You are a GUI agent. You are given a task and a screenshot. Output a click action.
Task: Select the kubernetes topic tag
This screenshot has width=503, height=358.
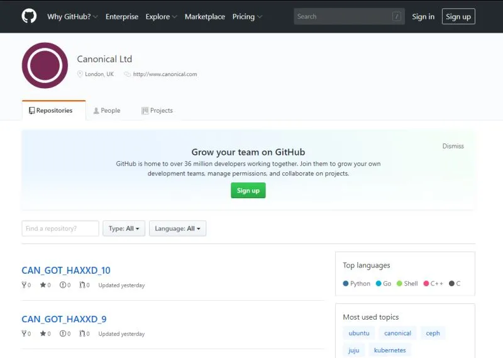click(390, 350)
